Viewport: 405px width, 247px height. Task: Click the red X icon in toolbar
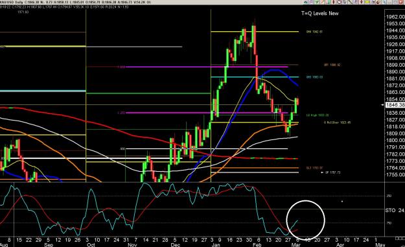pyautogui.click(x=401, y=2)
